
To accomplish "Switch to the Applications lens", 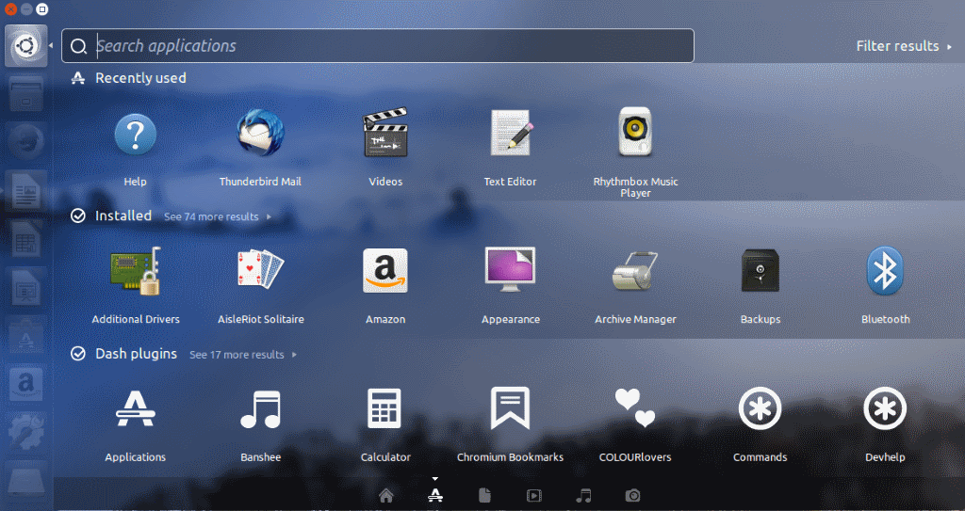I will tap(435, 496).
